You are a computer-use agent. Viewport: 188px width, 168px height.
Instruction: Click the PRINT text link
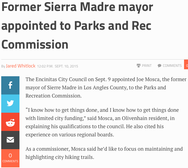(x=147, y=66)
